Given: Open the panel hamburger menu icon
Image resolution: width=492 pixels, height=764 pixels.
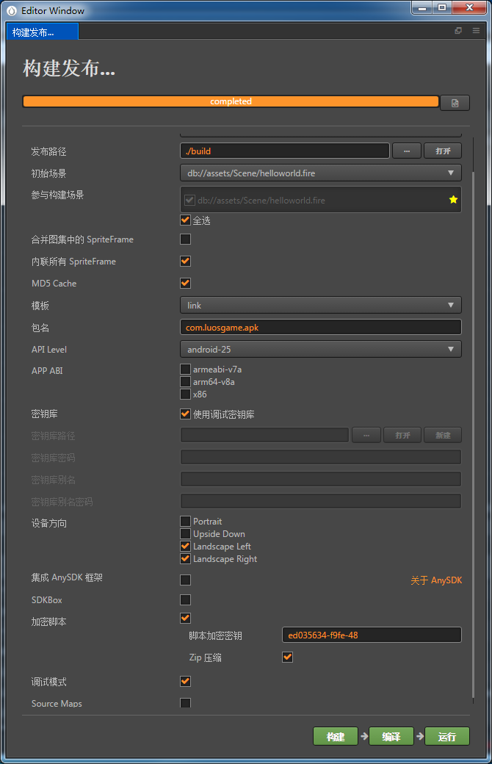Looking at the screenshot, I should [x=476, y=31].
